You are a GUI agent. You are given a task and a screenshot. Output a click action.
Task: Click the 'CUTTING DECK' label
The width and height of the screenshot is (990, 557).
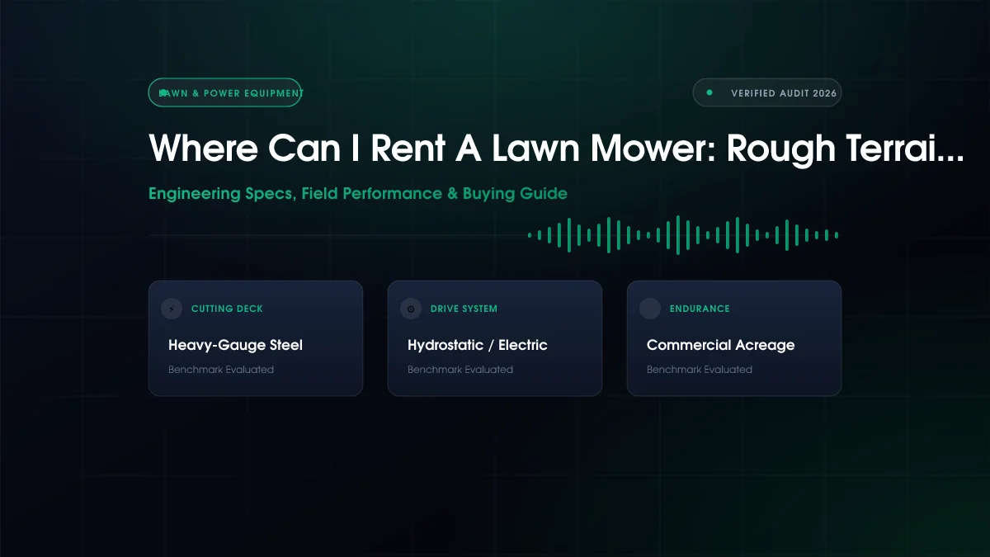pos(227,309)
